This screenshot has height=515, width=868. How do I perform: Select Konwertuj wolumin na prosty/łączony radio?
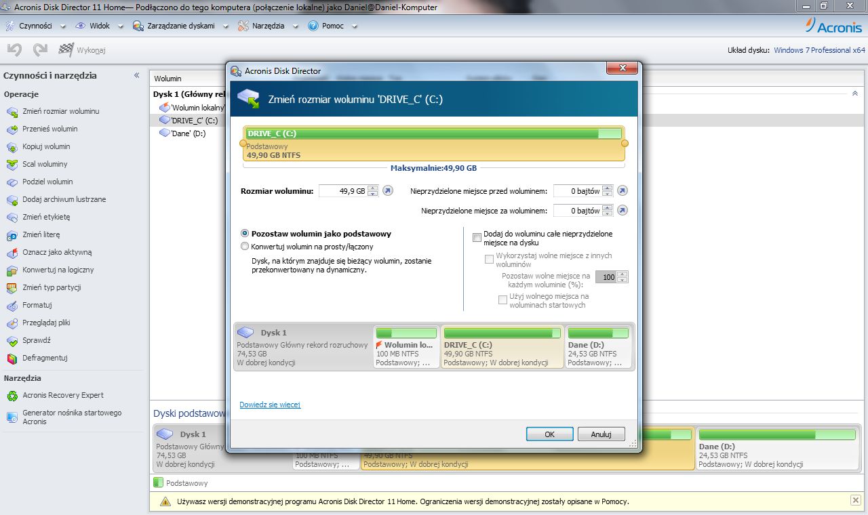(245, 247)
